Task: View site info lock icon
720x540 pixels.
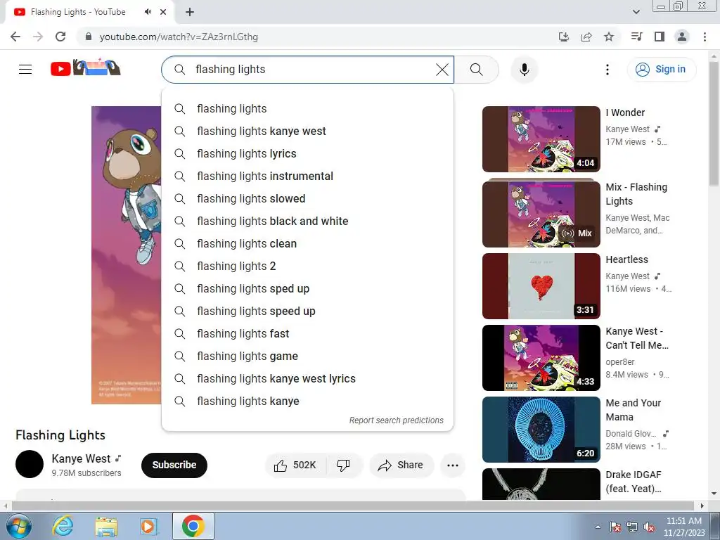Action: click(89, 37)
